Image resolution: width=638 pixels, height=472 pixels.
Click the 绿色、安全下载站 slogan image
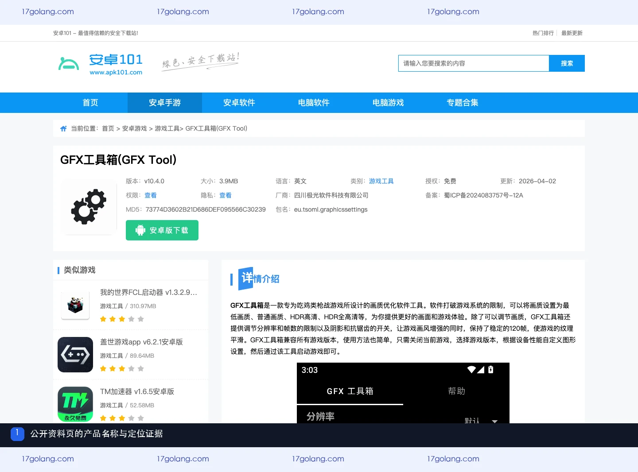200,62
